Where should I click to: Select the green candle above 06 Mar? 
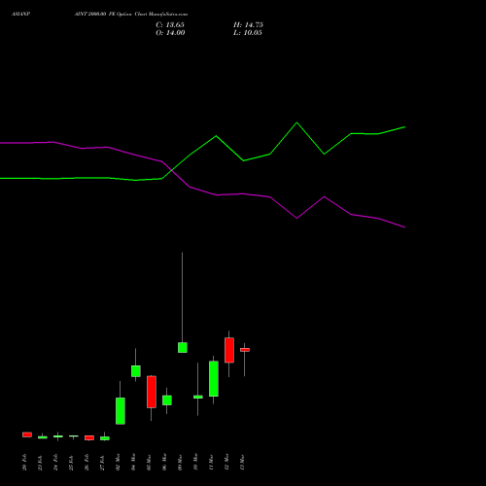pyautogui.click(x=167, y=400)
